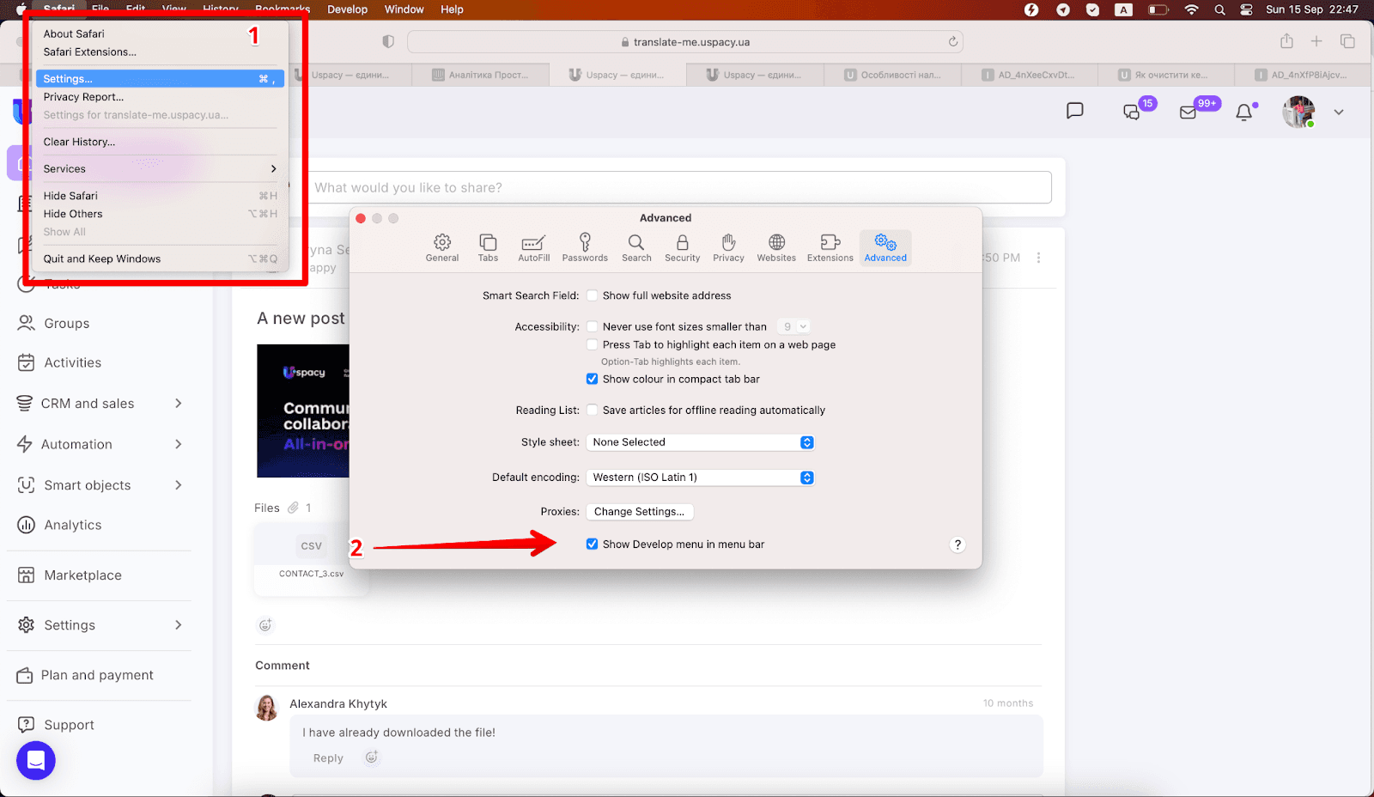Screen dimensions: 1374x797
Task: Open the Passwords settings pane
Action: point(584,247)
